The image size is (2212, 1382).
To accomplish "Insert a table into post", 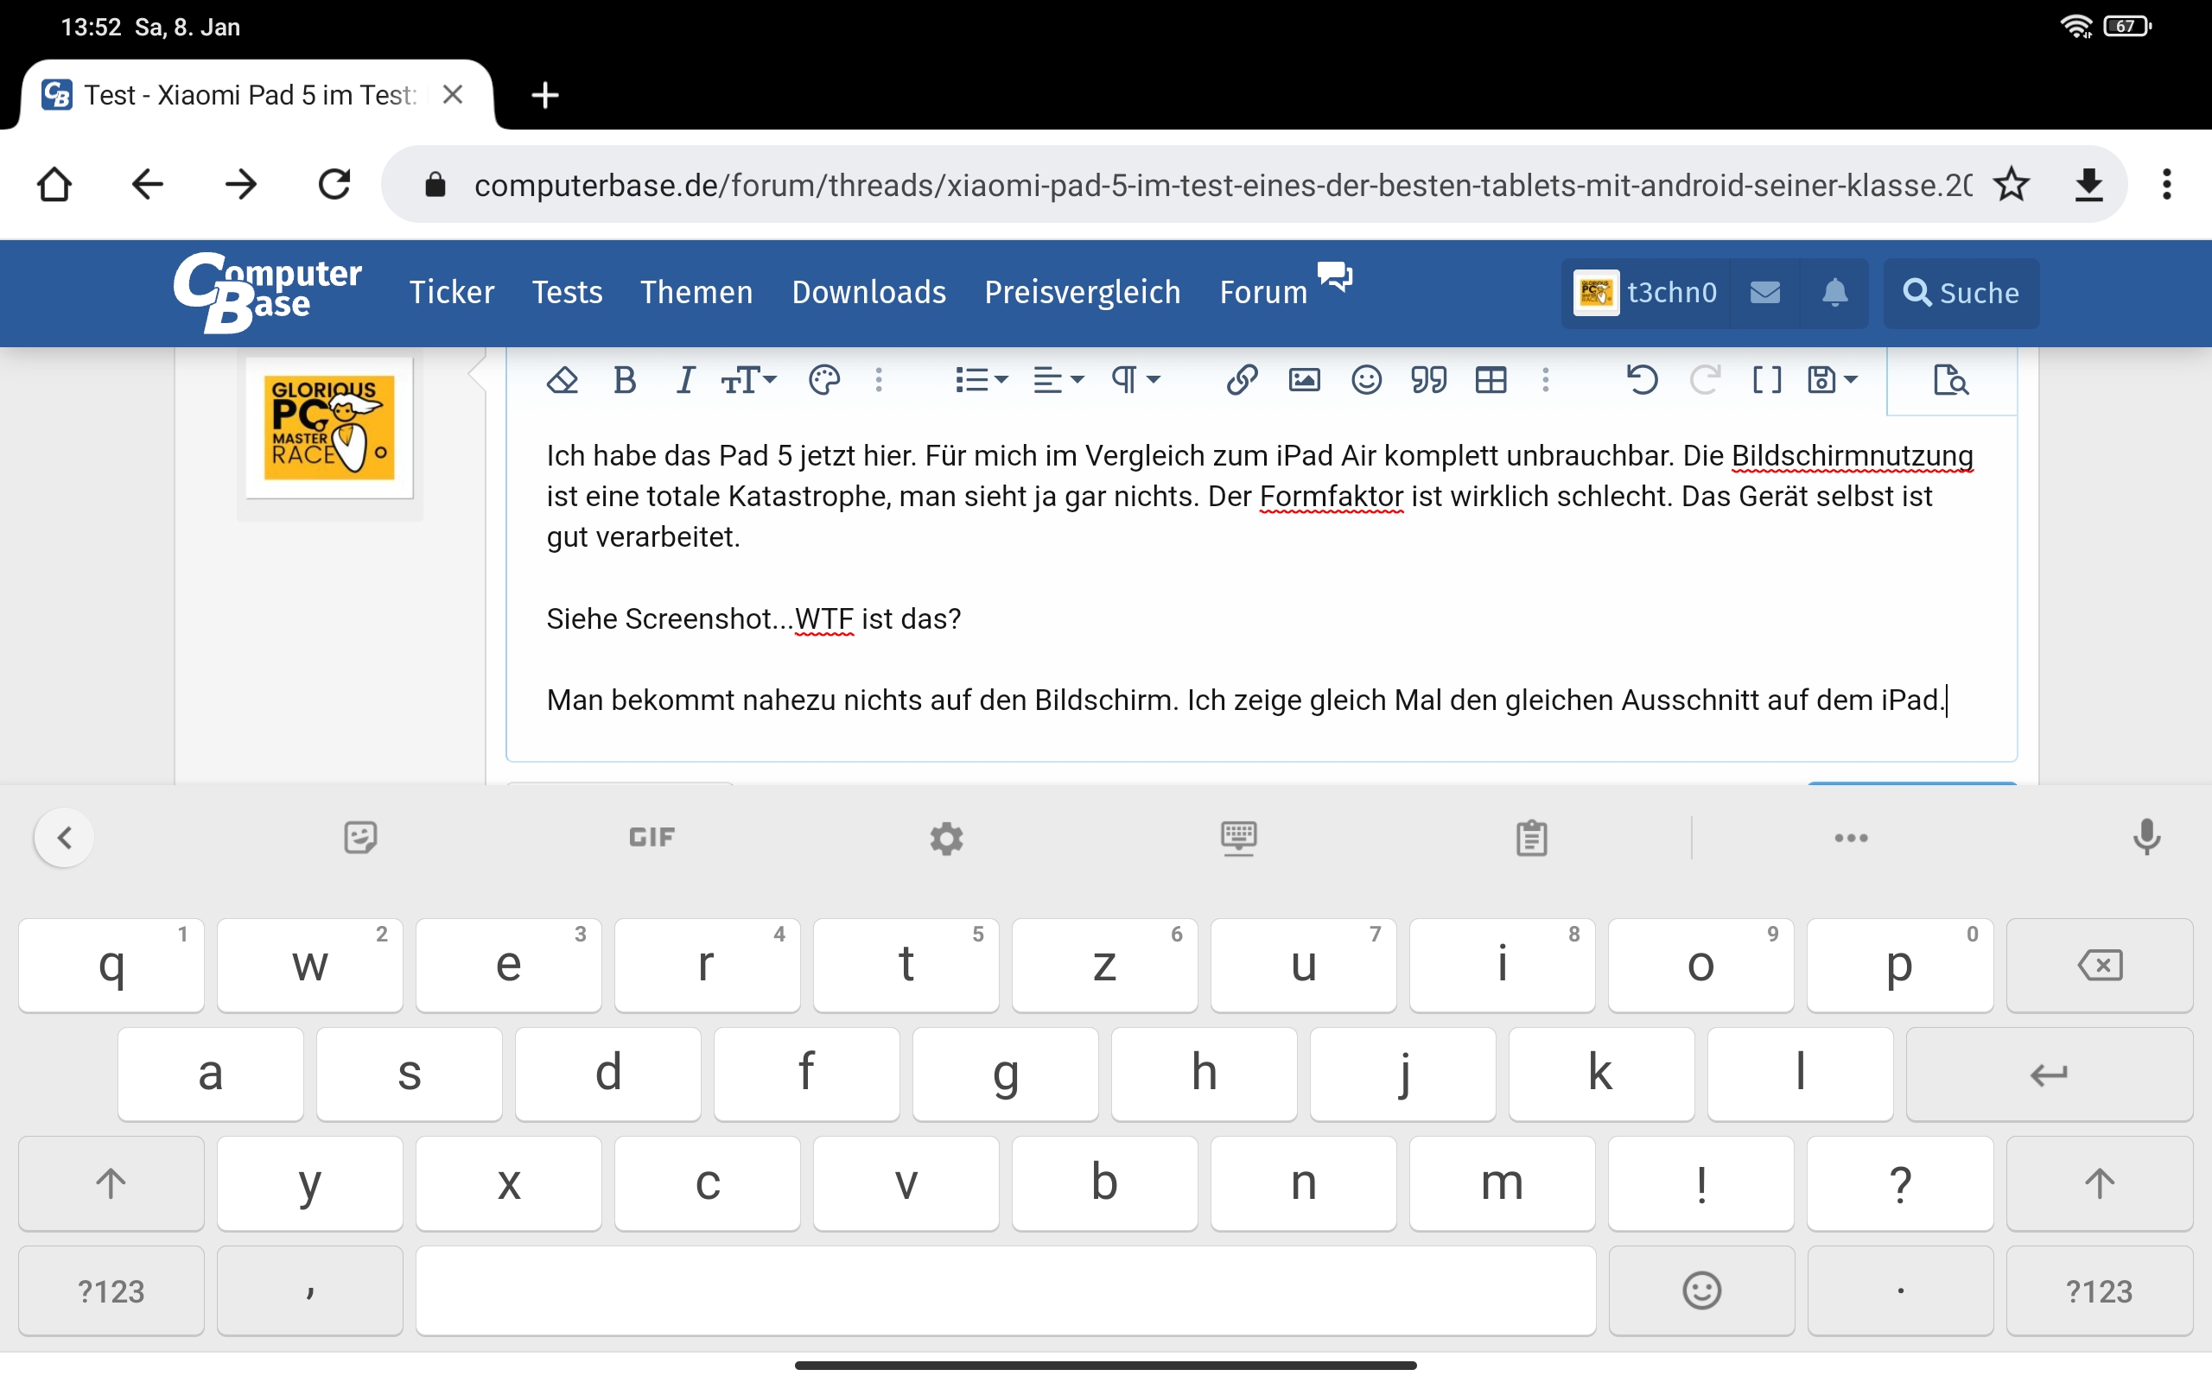I will (x=1490, y=379).
